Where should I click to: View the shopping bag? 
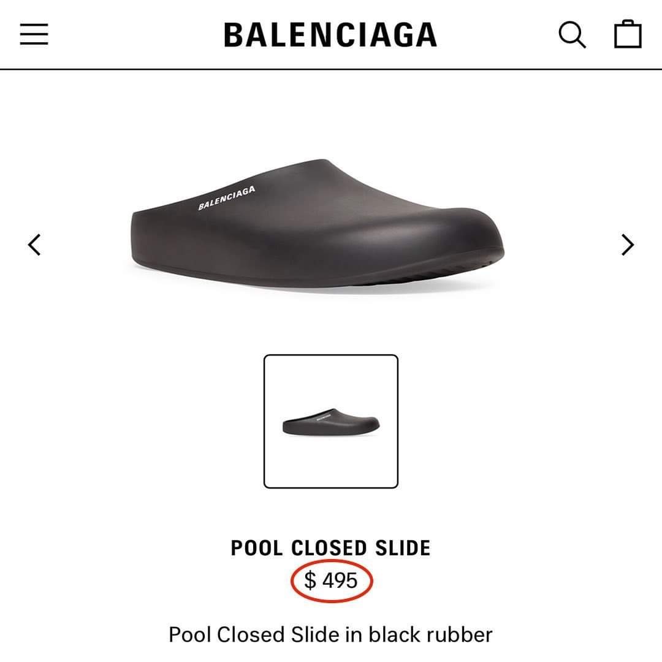coord(628,34)
